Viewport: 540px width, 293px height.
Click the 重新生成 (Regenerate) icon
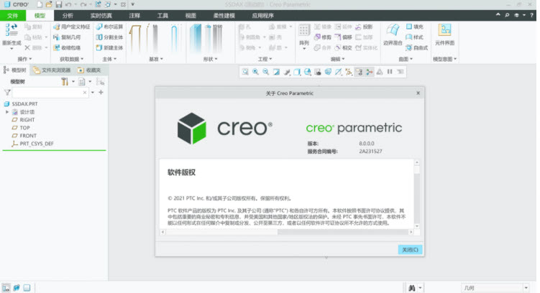12,32
